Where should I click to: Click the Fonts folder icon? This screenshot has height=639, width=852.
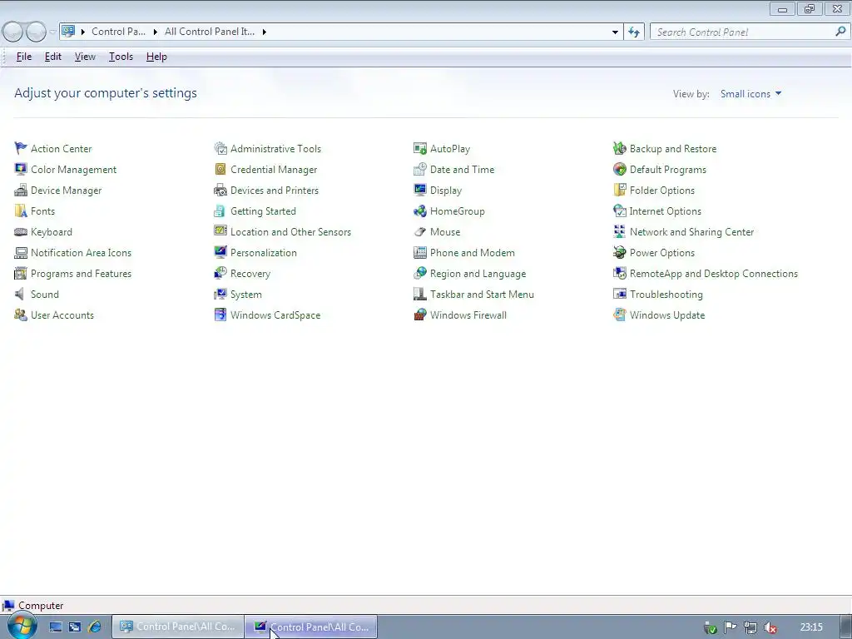click(x=21, y=211)
